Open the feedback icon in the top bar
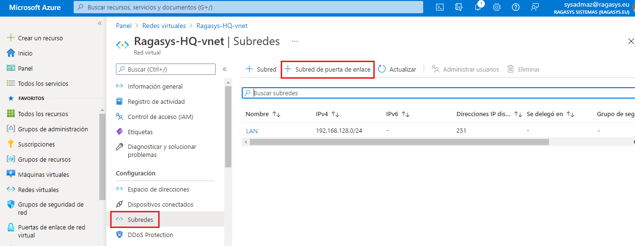The image size is (635, 246). (x=535, y=7)
